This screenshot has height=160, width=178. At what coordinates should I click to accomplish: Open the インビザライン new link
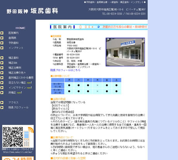coord(20,88)
